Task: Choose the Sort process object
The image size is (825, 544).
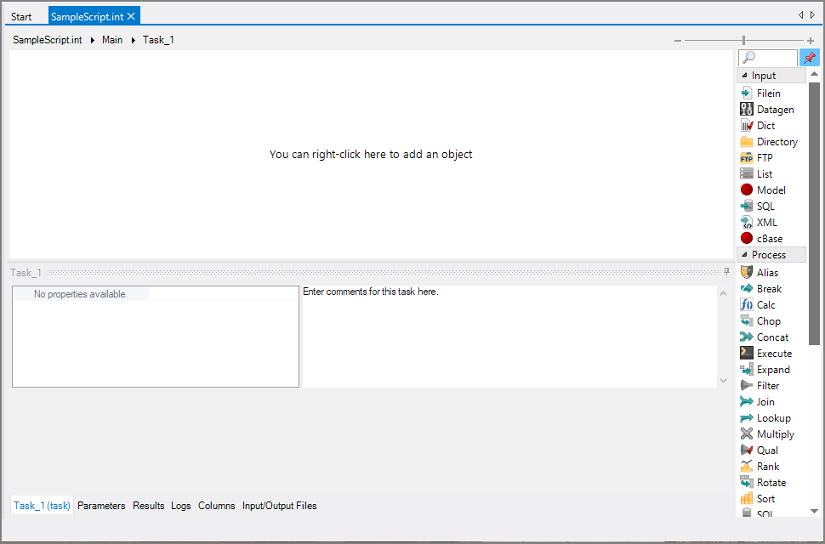Action: [765, 498]
